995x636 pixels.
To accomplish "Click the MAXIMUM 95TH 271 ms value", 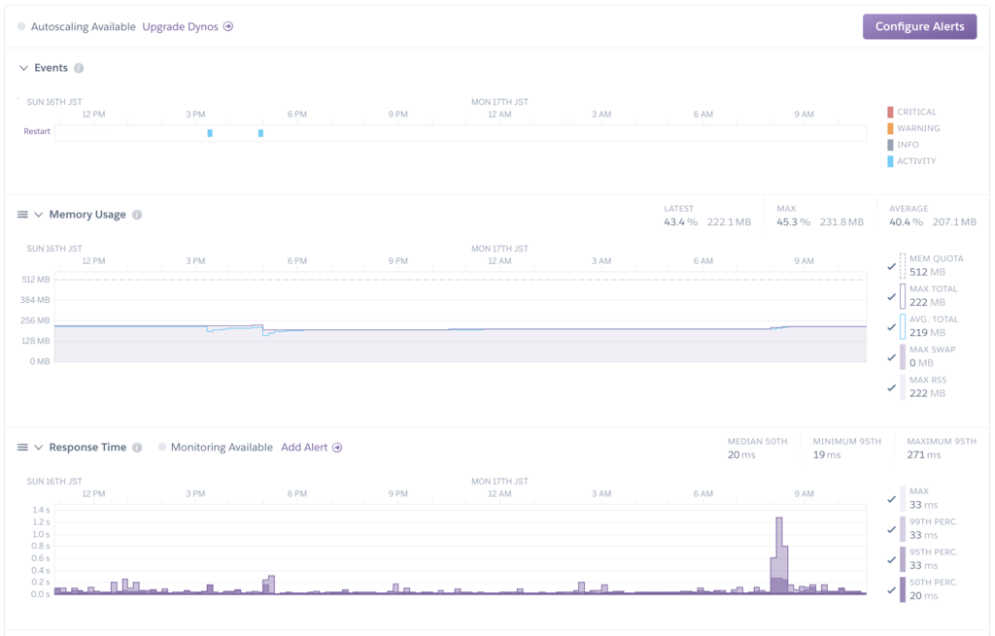I will pyautogui.click(x=924, y=454).
